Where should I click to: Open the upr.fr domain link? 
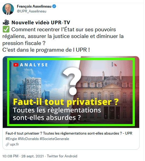pyautogui.click(x=14, y=144)
